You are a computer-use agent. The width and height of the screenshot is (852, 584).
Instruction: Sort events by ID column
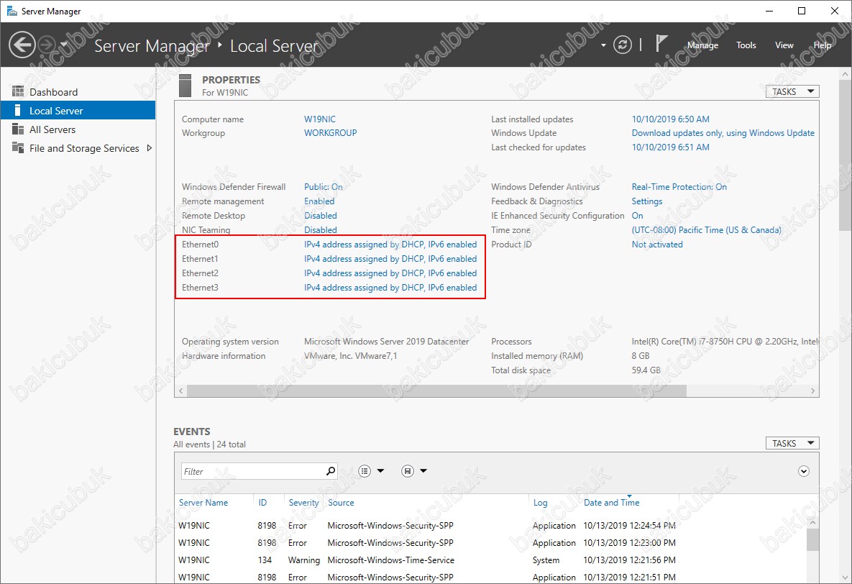pyautogui.click(x=262, y=503)
